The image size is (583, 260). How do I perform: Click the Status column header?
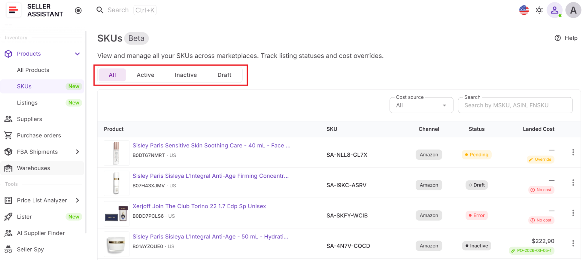click(x=477, y=129)
